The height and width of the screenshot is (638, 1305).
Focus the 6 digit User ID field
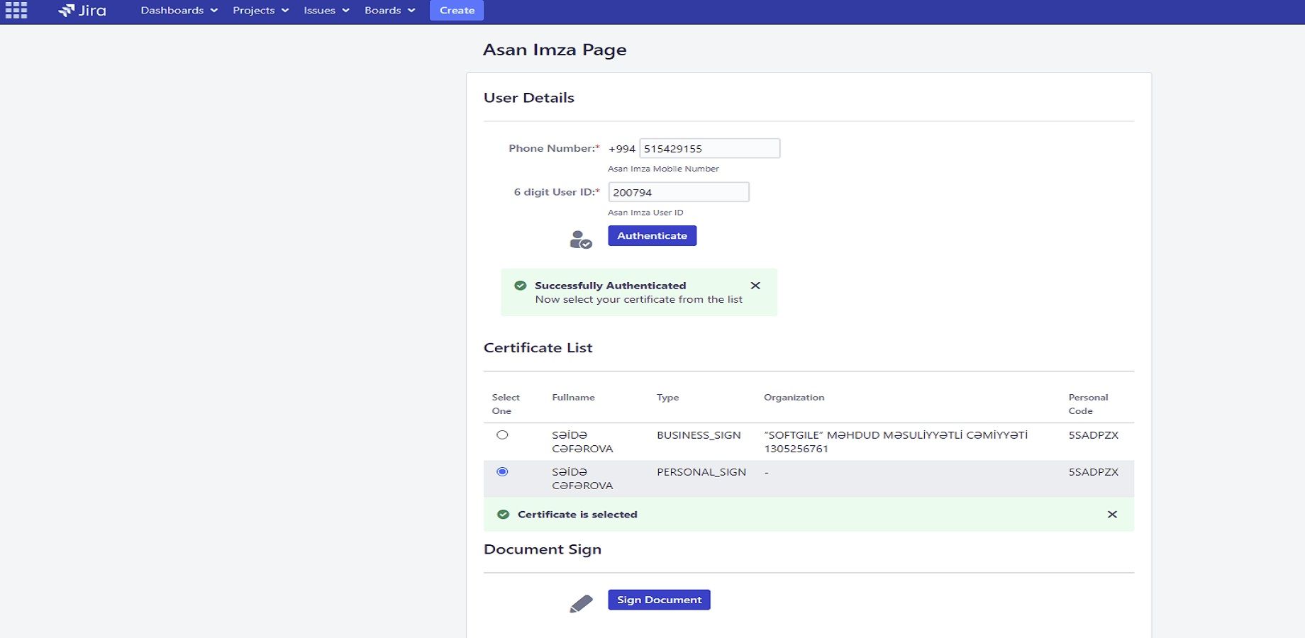(679, 192)
